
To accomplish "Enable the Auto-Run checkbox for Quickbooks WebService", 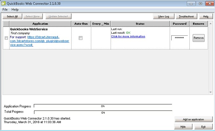I will coord(81,38).
